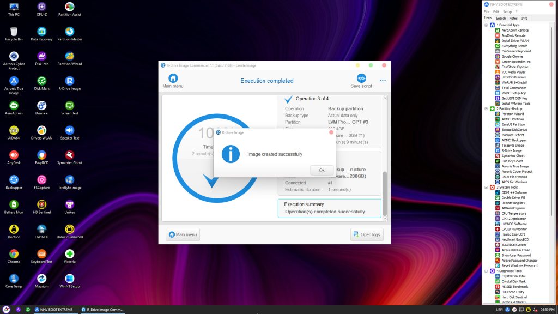
Task: Collapse the 4.Diagnostic Tools tree group
Action: (x=486, y=271)
